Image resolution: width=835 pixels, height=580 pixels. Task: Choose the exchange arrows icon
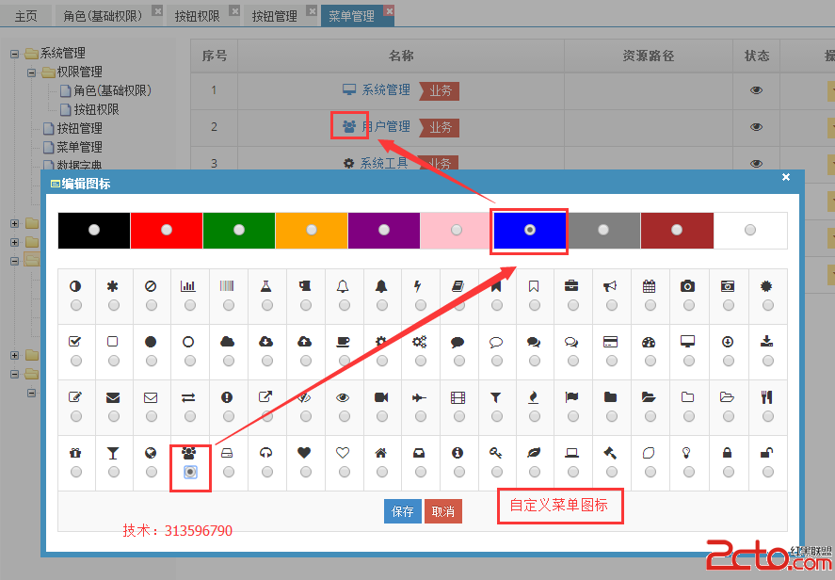pyautogui.click(x=188, y=397)
